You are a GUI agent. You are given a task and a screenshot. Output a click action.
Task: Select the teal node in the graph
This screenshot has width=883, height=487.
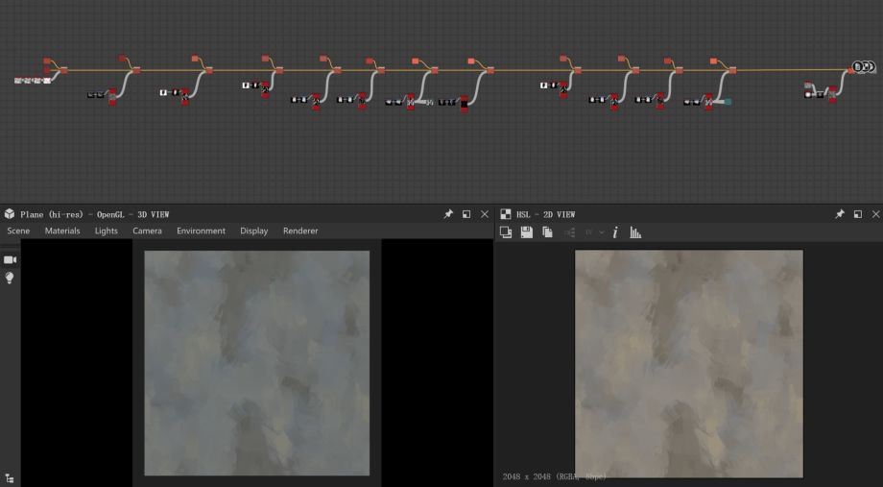(x=728, y=102)
